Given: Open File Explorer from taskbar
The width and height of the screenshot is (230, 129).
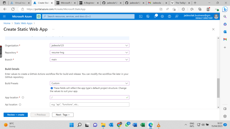Looking at the screenshot, I should (x=103, y=125).
